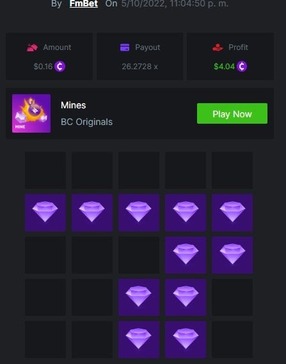Image resolution: width=286 pixels, height=364 pixels.
Task: Click the red Profit hand icon
Action: tap(218, 47)
